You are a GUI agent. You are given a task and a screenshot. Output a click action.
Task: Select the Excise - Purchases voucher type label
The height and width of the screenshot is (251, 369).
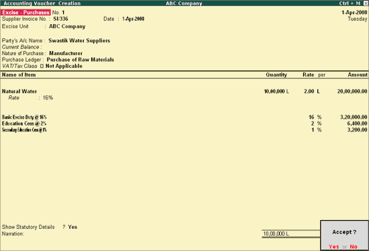pyautogui.click(x=25, y=13)
